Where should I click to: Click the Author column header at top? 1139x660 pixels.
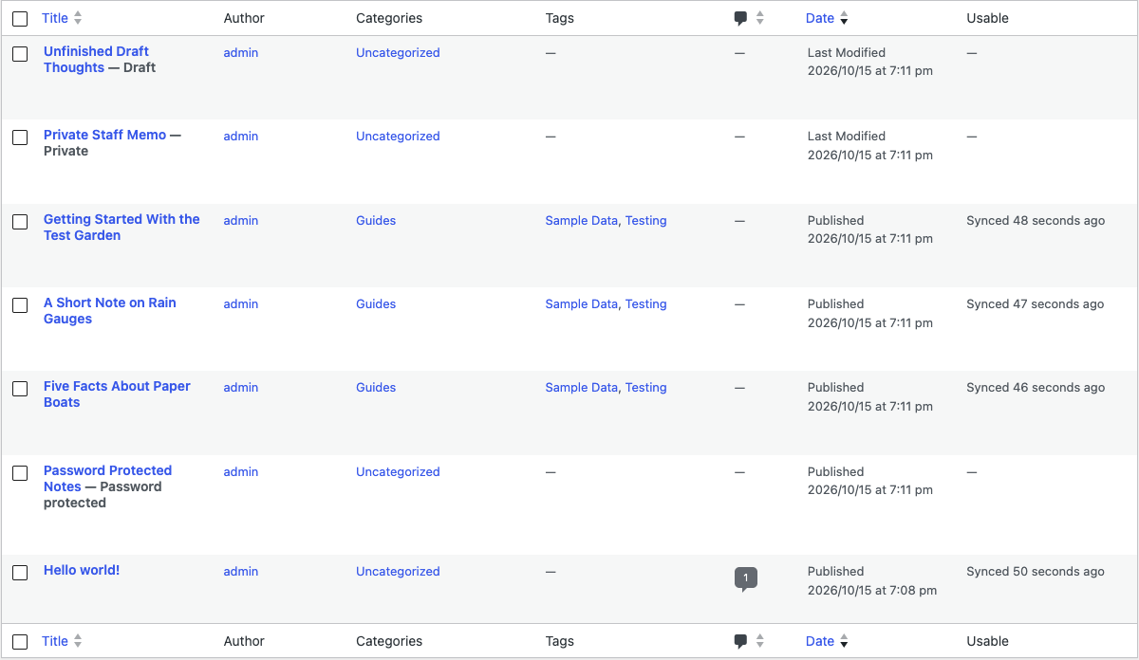[x=244, y=18]
